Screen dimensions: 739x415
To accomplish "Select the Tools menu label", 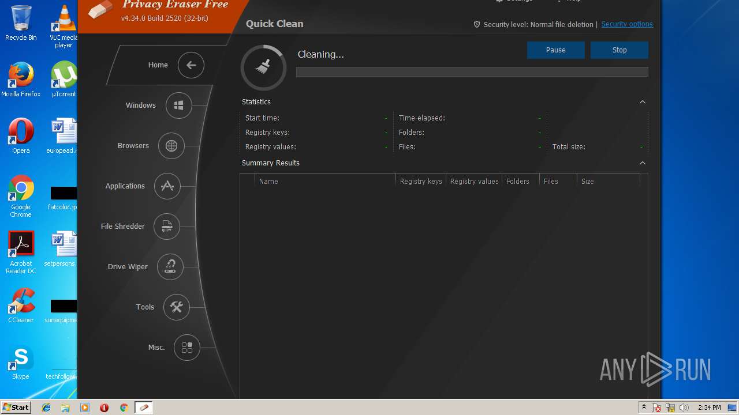I will coord(145,307).
